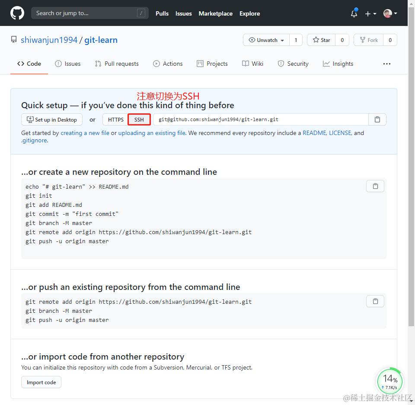The height and width of the screenshot is (405, 415).
Task: Expand the three-dot more tabs menu
Action: pos(386,64)
